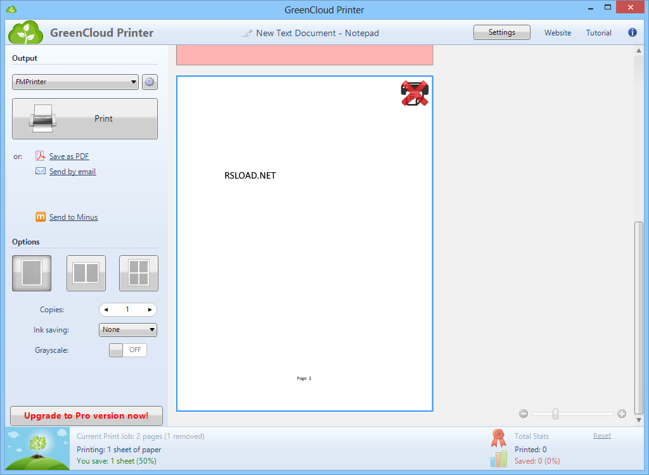Click the crossed-out printer icon on the page preview
This screenshot has height=475, width=649.
[x=414, y=92]
